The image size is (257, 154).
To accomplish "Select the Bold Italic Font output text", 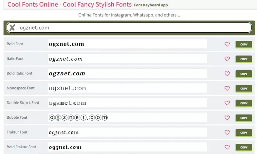I will (127, 73).
